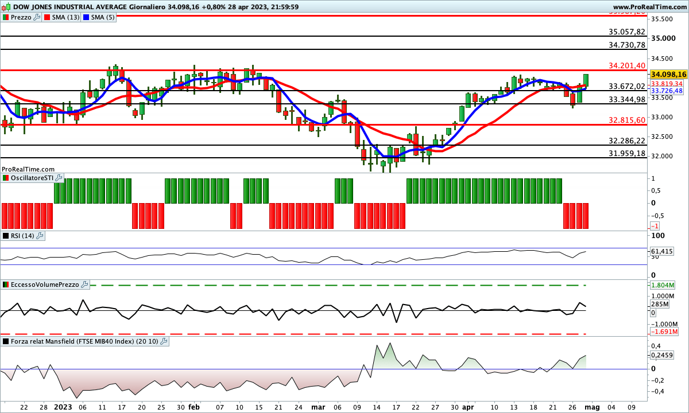This screenshot has width=689, height=413.
Task: Open RSI (14) wrench settings
Action: click(40, 236)
